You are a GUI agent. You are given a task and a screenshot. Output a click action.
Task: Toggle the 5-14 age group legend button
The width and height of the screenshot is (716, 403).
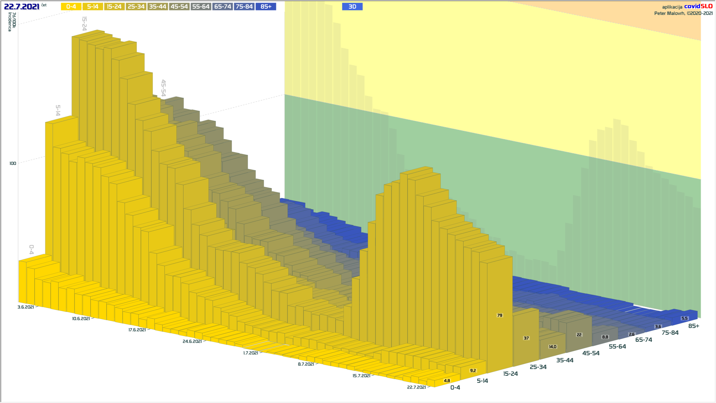[x=92, y=7]
